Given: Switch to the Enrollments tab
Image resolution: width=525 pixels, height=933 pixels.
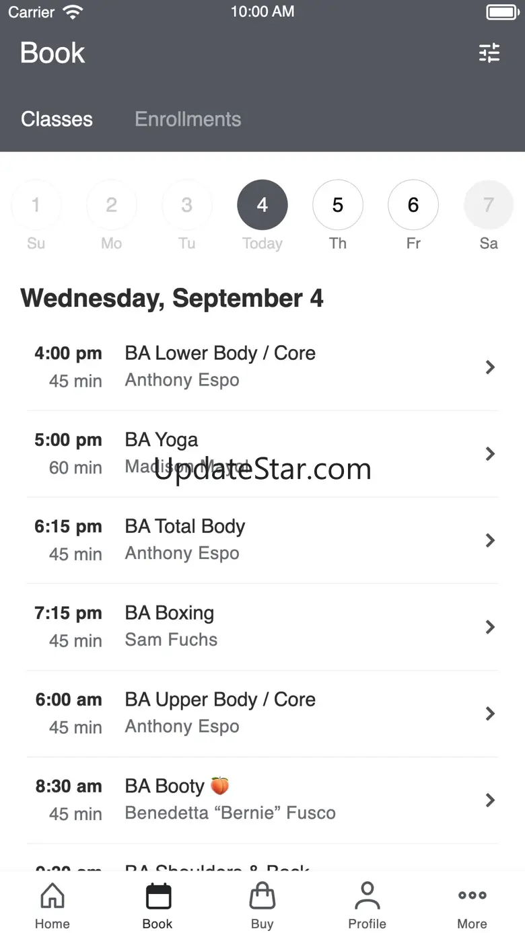Looking at the screenshot, I should [x=188, y=119].
